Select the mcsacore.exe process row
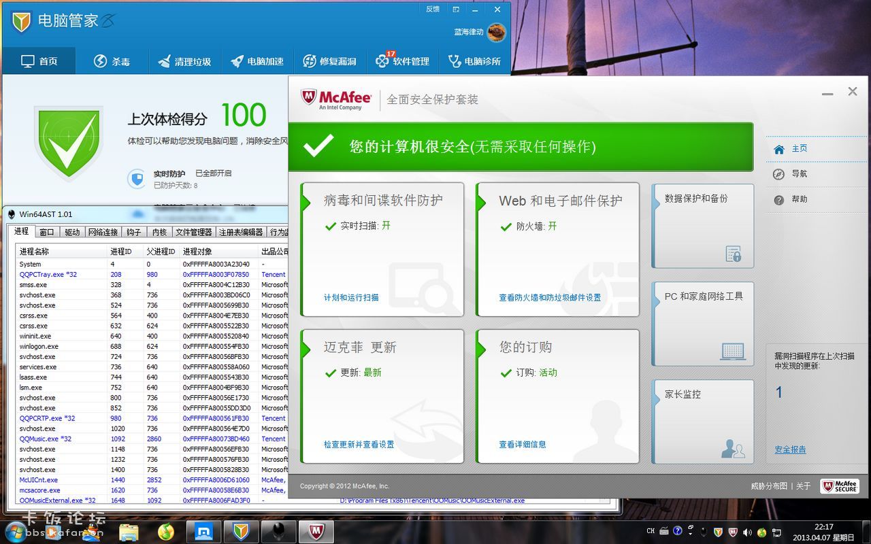The height and width of the screenshot is (544, 871). tap(151, 490)
